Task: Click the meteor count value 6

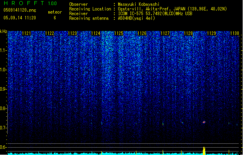Action: [55, 18]
